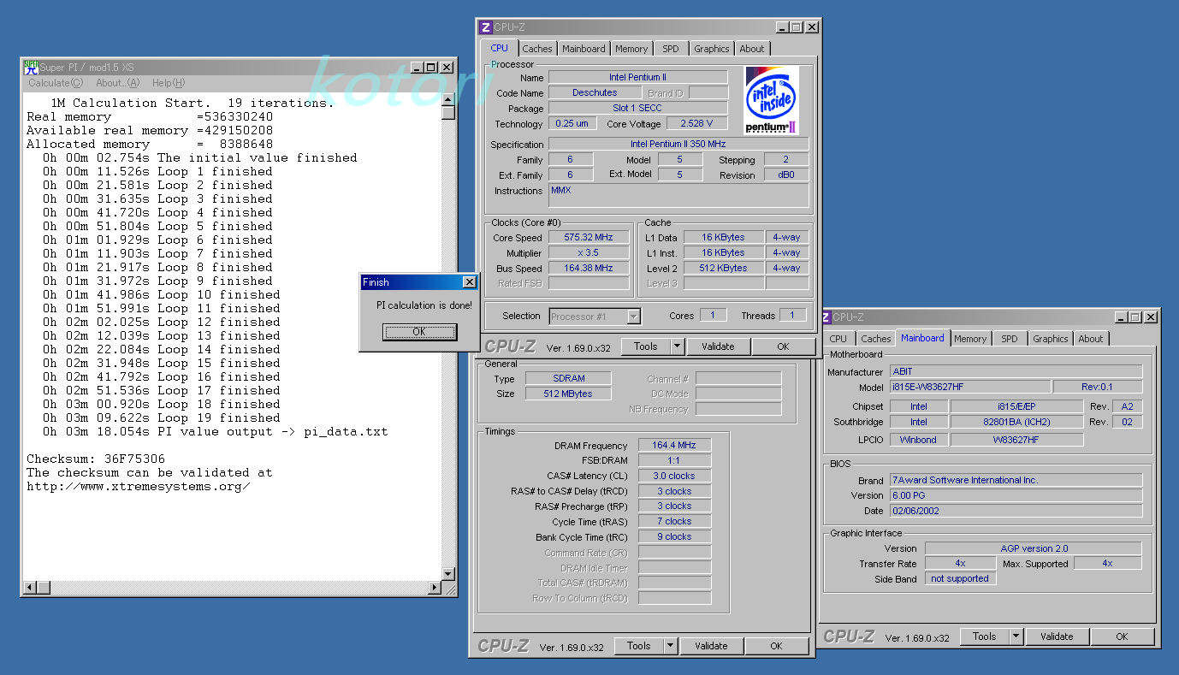Image resolution: width=1179 pixels, height=675 pixels.
Task: Switch to Mainboard tab in top CPU-Z window
Action: [x=584, y=49]
